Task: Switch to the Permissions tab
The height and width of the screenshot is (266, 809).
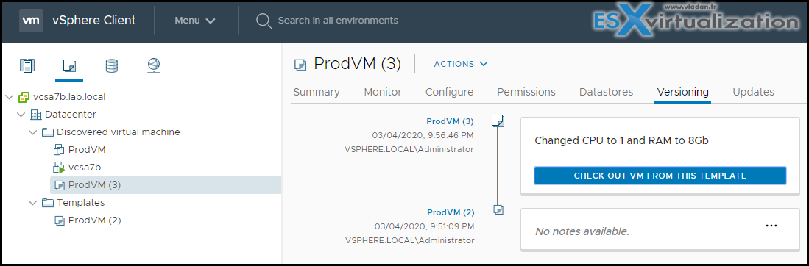Action: pos(526,92)
